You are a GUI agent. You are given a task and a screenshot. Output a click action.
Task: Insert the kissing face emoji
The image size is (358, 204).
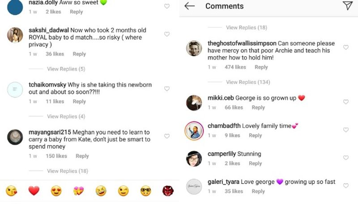12,191
